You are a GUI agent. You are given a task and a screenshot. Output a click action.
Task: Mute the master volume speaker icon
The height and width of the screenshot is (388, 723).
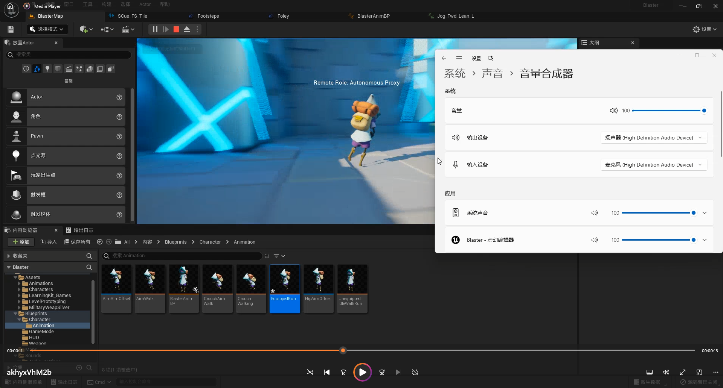pos(614,111)
